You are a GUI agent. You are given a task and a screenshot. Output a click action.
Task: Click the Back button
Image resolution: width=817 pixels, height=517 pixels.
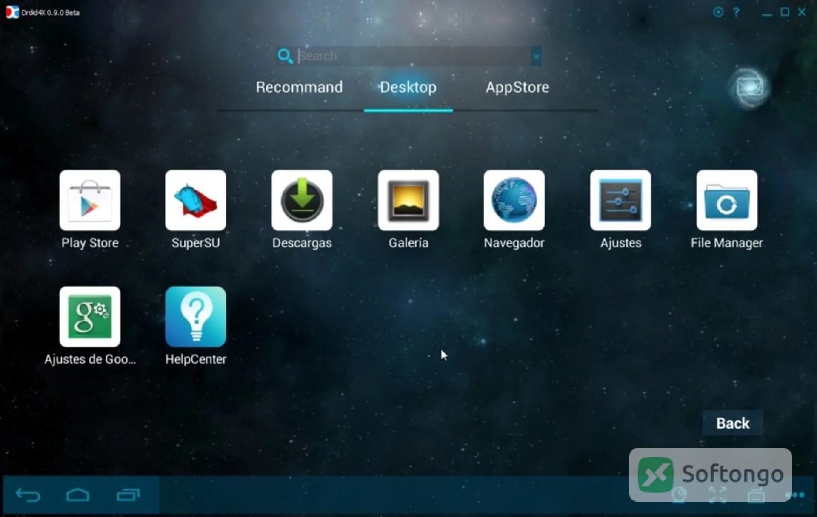click(732, 423)
